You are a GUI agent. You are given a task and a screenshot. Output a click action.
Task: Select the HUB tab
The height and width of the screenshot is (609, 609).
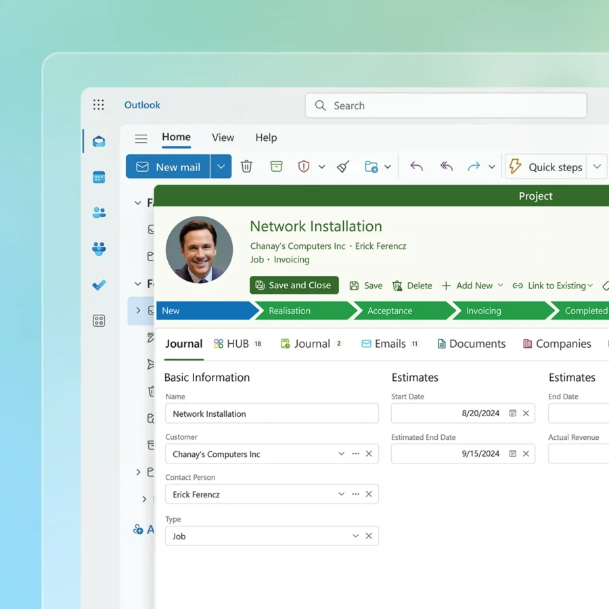238,344
